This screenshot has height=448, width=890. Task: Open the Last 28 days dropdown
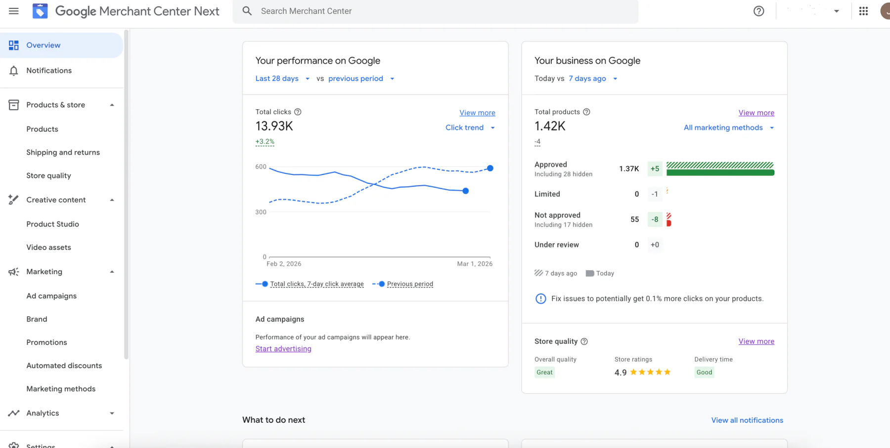(x=282, y=79)
